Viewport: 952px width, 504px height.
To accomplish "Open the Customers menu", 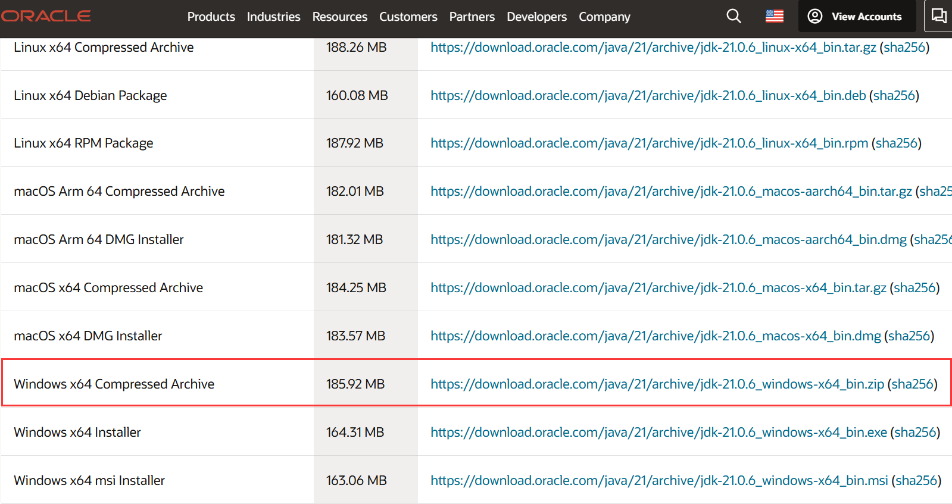I will 408,17.
